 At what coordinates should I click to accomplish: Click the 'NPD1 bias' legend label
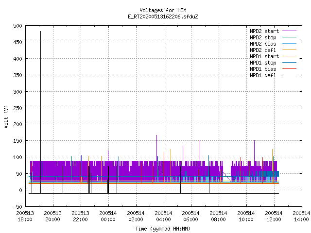coord(263,69)
